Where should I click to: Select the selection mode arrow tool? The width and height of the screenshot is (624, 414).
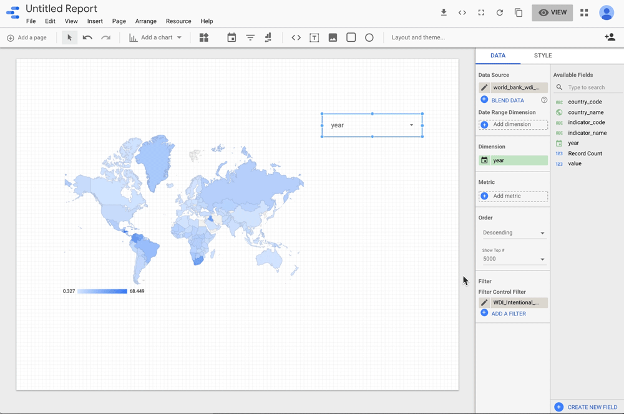tap(70, 37)
